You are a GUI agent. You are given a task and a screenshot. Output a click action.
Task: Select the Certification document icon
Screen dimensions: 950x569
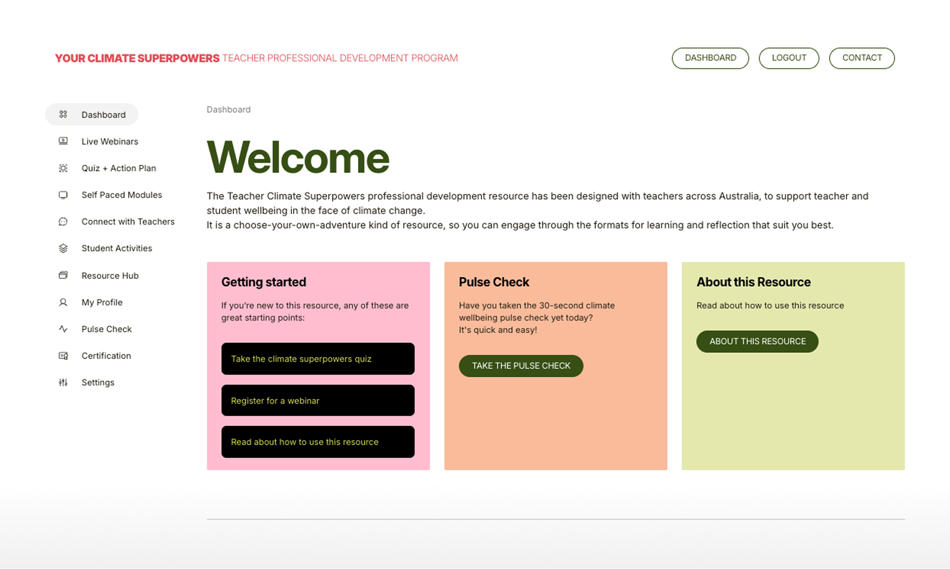[x=63, y=356]
